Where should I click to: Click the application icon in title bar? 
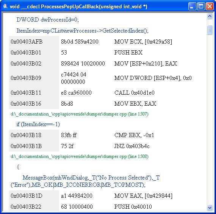(x=5, y=6)
